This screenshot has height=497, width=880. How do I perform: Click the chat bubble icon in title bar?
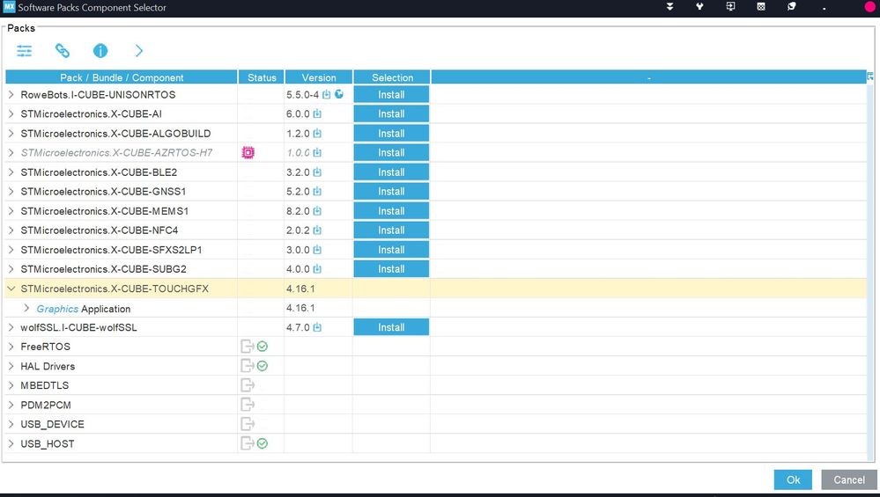791,7
